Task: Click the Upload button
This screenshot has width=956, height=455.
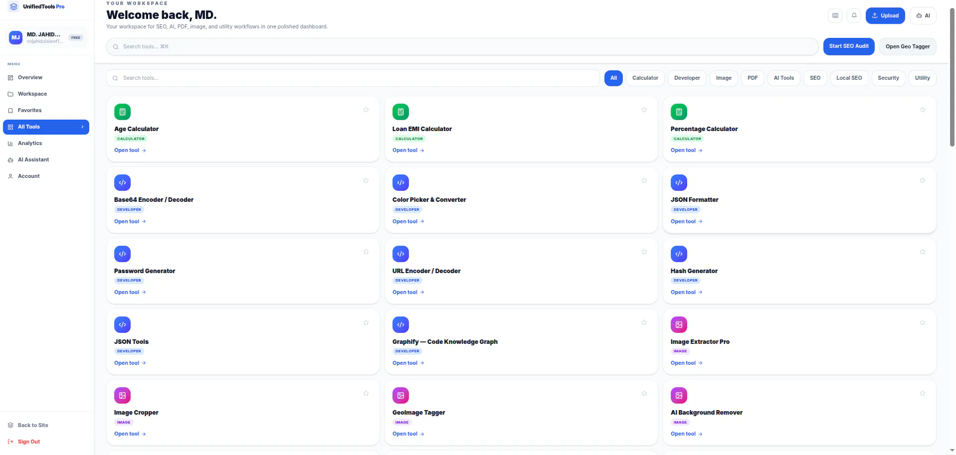Action: point(885,15)
